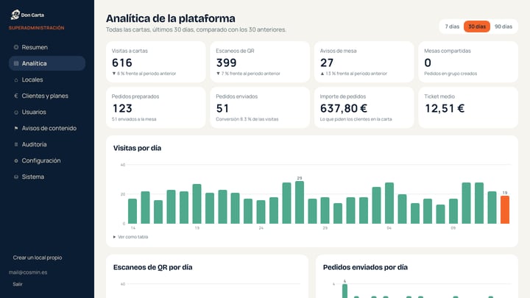Image resolution: width=530 pixels, height=298 pixels.
Task: Select the 30 días range
Action: [x=476, y=26]
